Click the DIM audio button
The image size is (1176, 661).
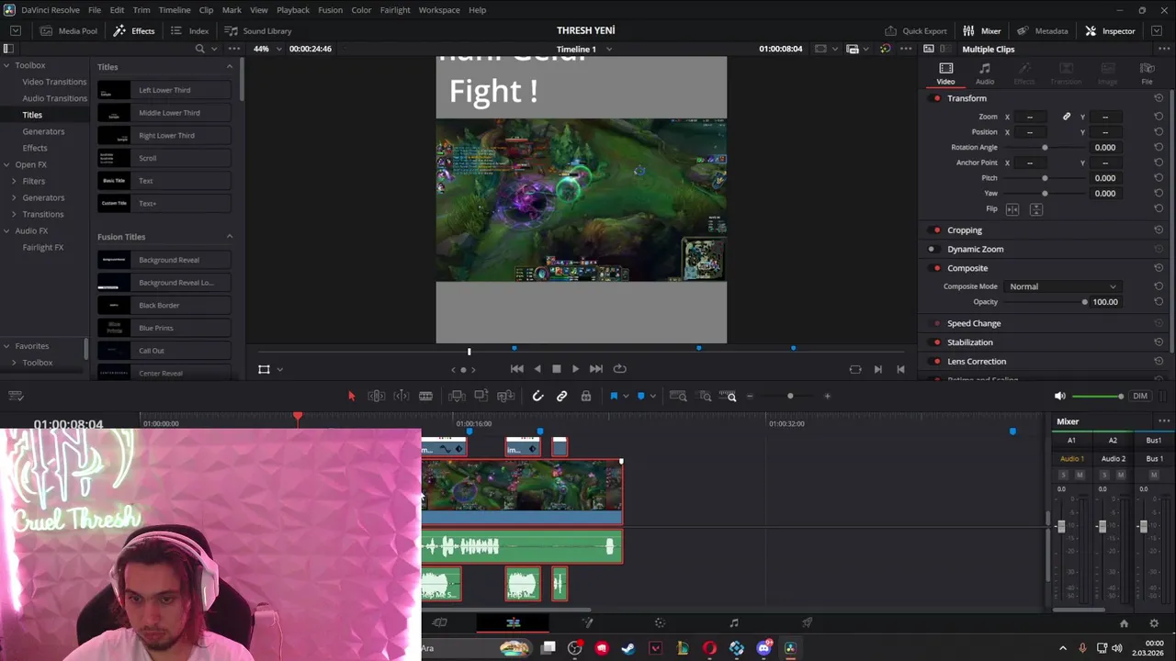(x=1140, y=396)
